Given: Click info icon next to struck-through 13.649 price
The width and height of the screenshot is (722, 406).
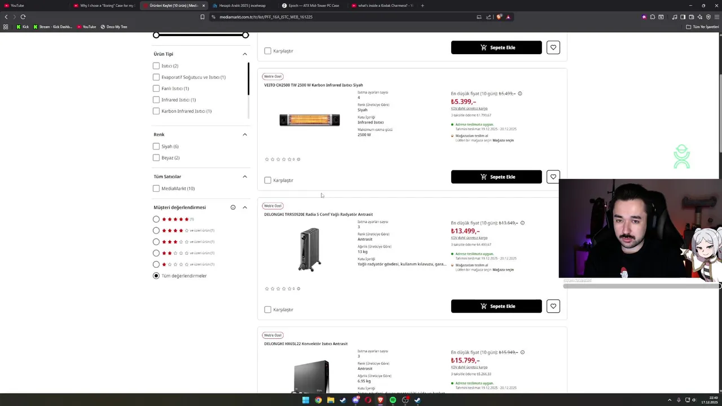Looking at the screenshot, I should (522, 223).
